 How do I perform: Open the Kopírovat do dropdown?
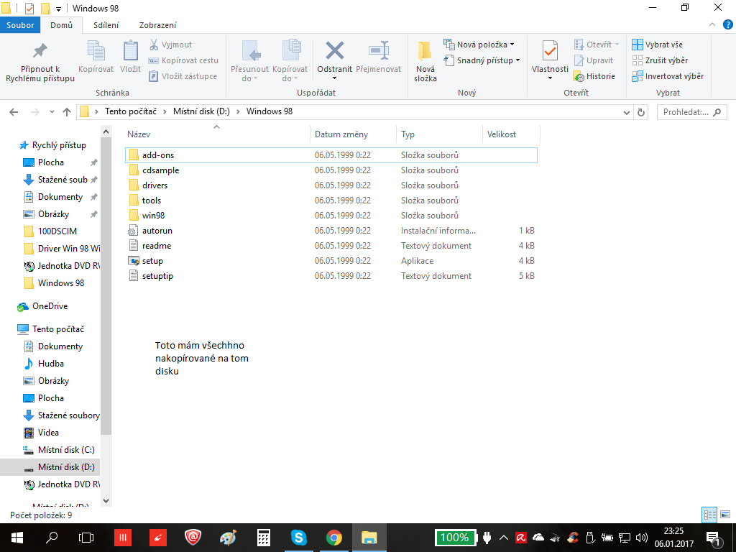tap(290, 78)
